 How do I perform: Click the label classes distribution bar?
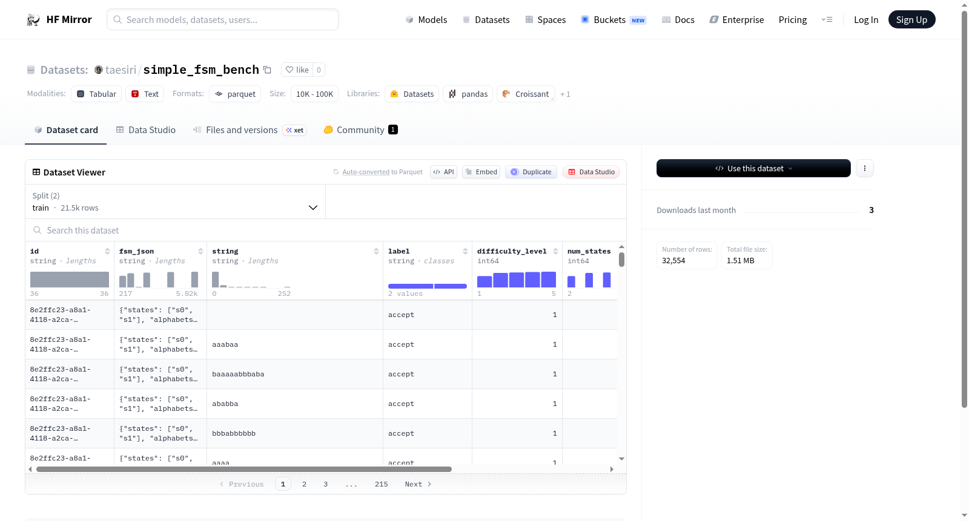428,286
